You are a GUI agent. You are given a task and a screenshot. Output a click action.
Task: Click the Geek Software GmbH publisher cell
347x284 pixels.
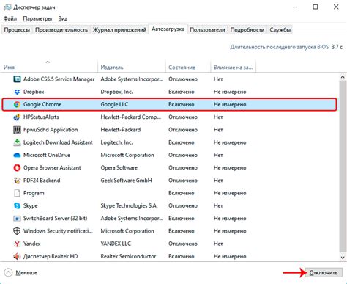(126, 181)
